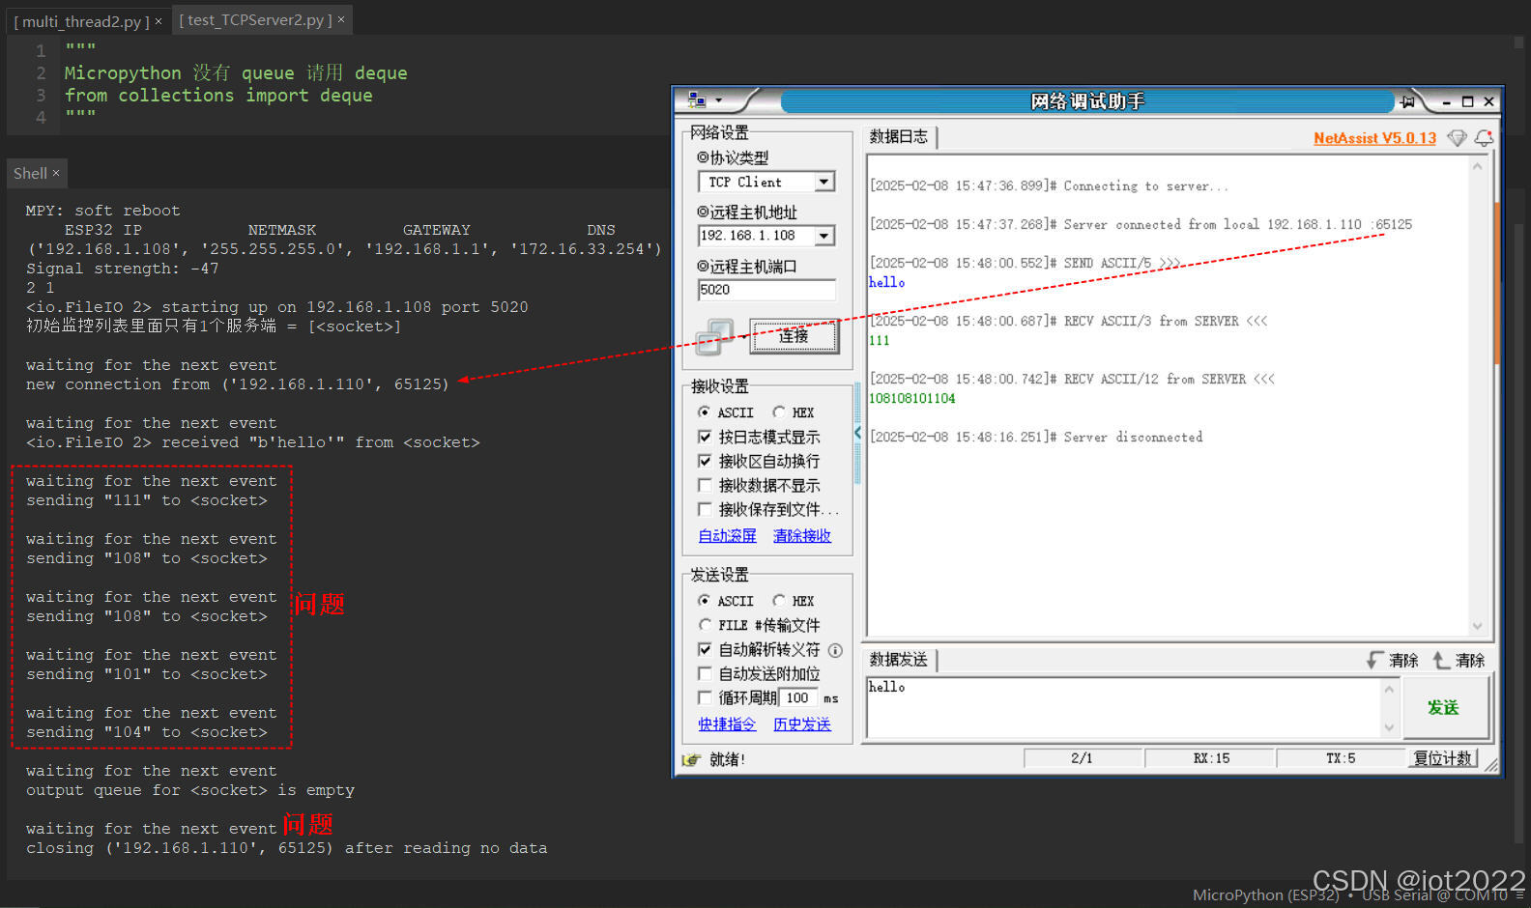Select ASCII receive mode radio
This screenshot has height=908, width=1531.
coord(705,412)
